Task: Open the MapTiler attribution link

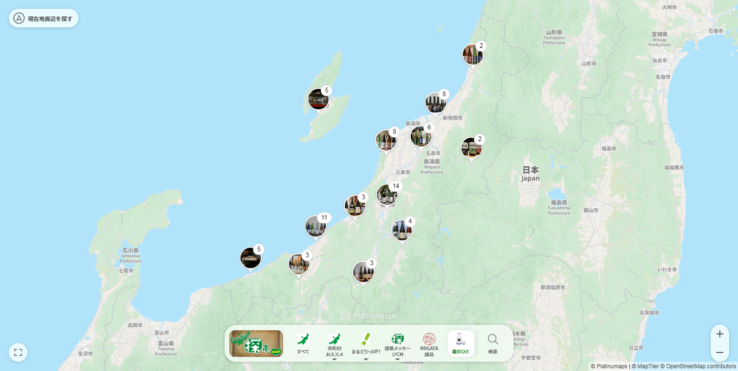Action: (645, 366)
